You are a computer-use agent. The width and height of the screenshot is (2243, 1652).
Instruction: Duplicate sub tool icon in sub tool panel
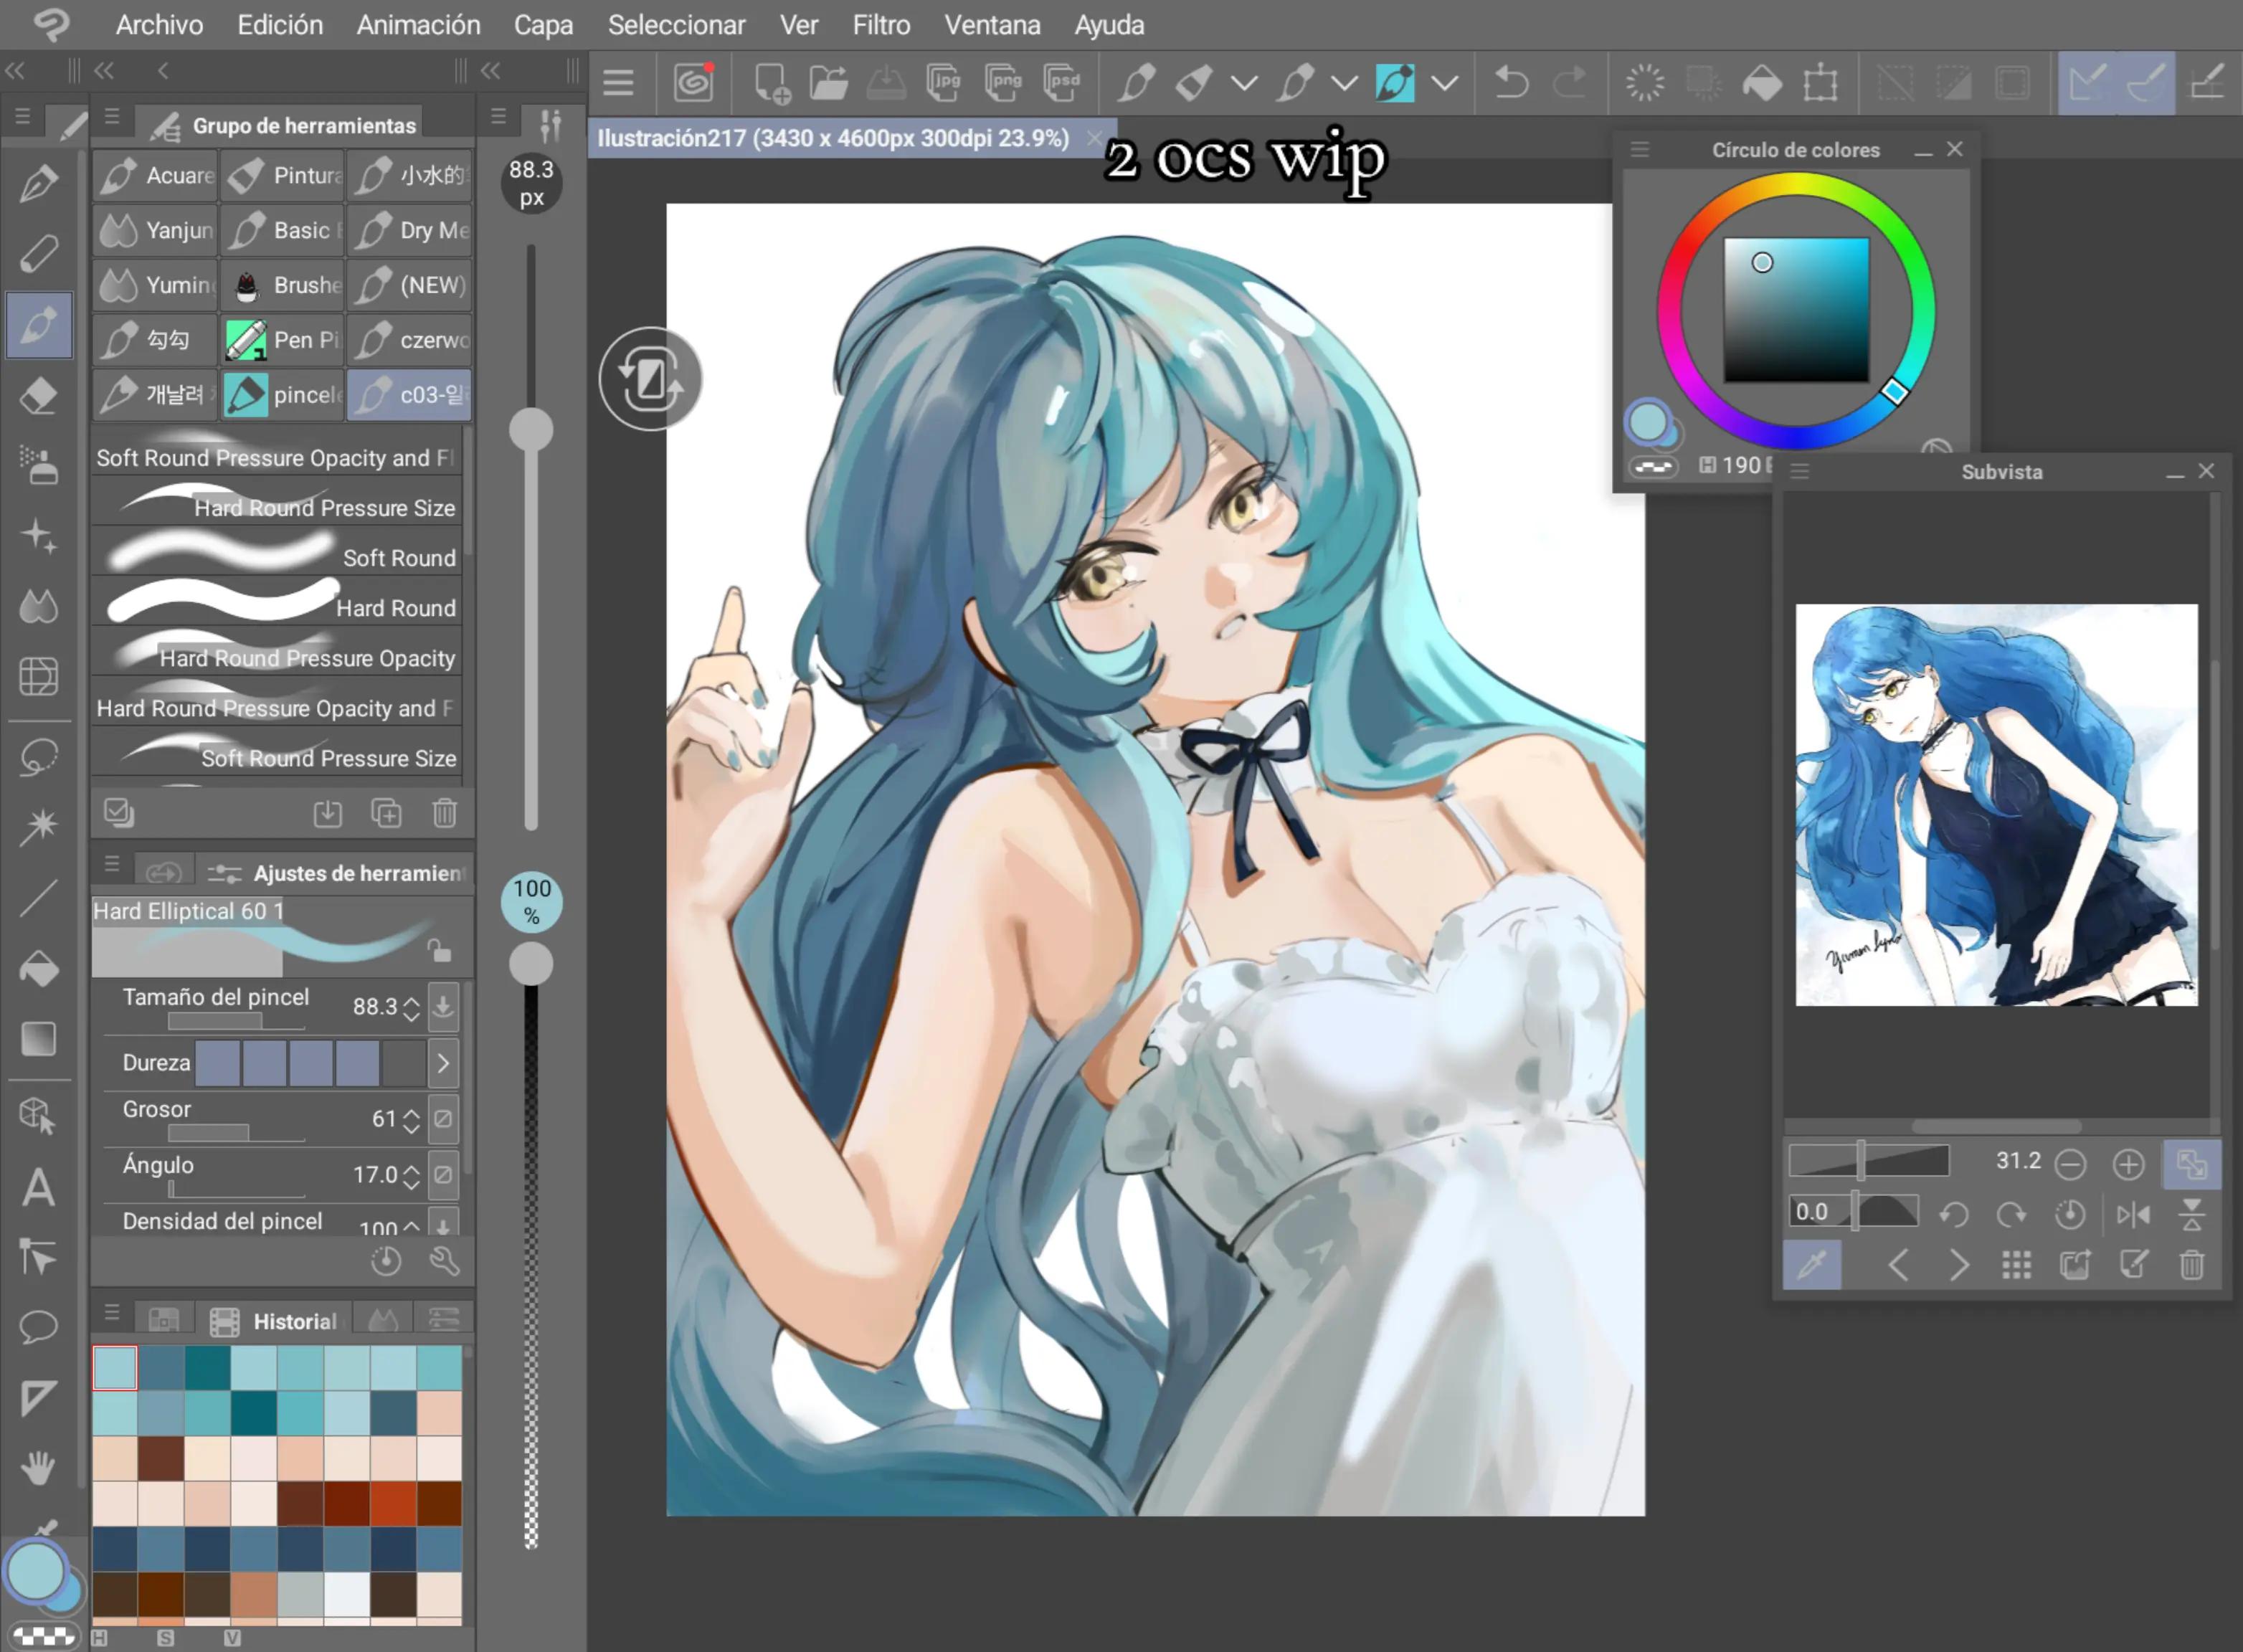[386, 813]
